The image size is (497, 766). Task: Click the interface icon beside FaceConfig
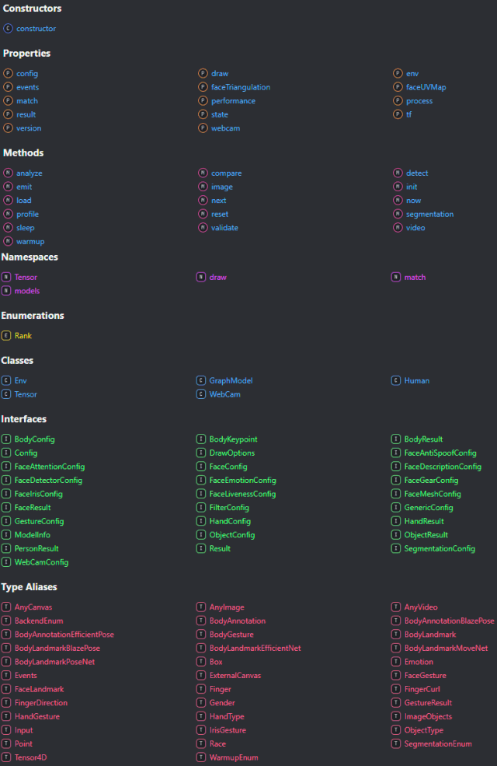pyautogui.click(x=202, y=466)
